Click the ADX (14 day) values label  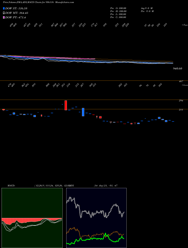105,186
